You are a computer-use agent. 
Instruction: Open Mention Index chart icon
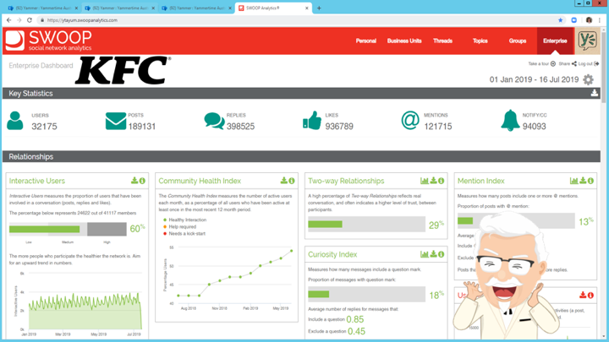pos(574,181)
